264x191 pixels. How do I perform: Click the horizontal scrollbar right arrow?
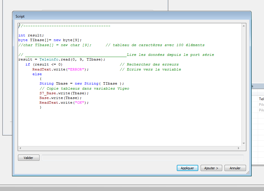point(239,148)
